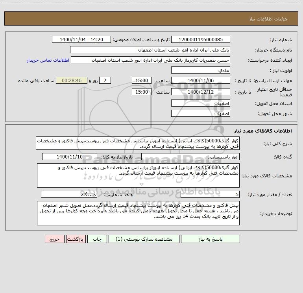Viewport: 303px width, 293px height.
Task: Click the چاپ print button
Action: tap(97, 239)
